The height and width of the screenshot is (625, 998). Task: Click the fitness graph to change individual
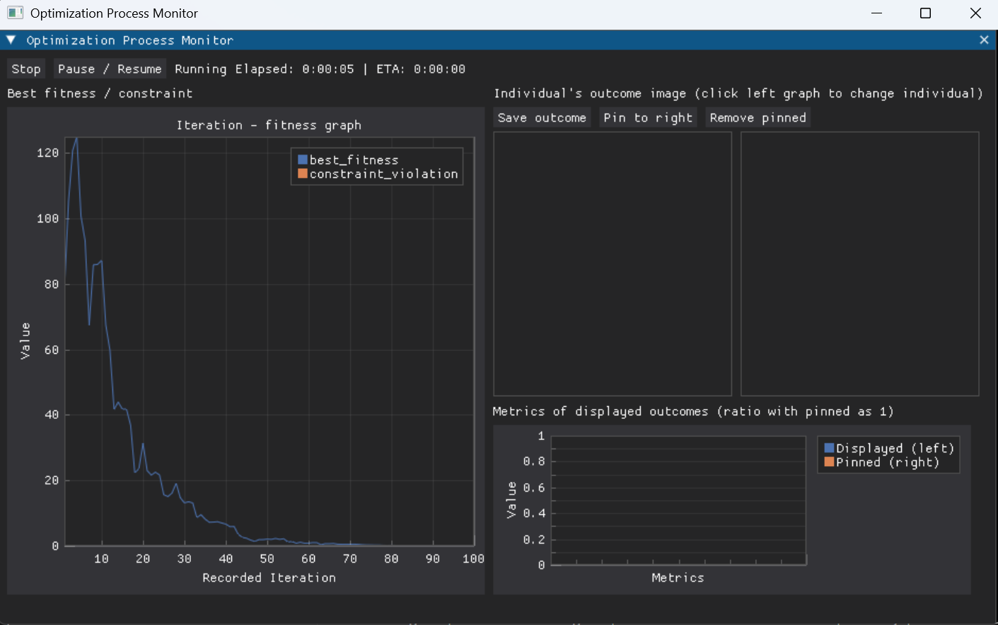pos(269,339)
